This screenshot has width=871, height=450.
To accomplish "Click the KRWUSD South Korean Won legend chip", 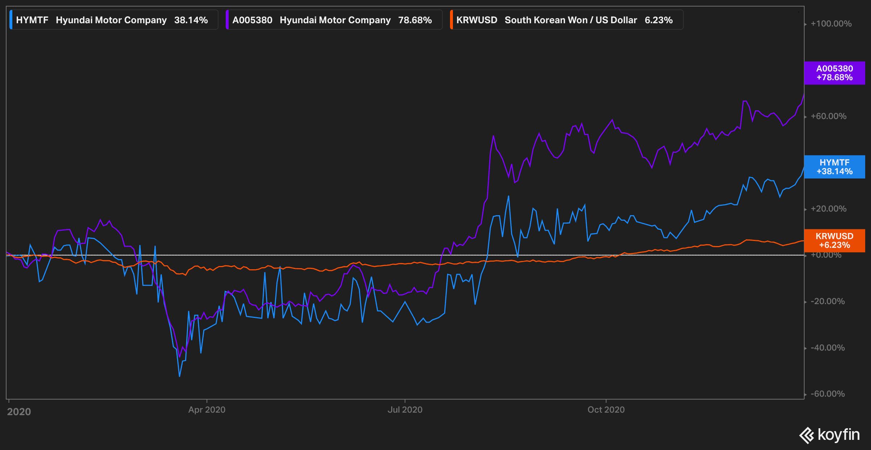I will (567, 20).
